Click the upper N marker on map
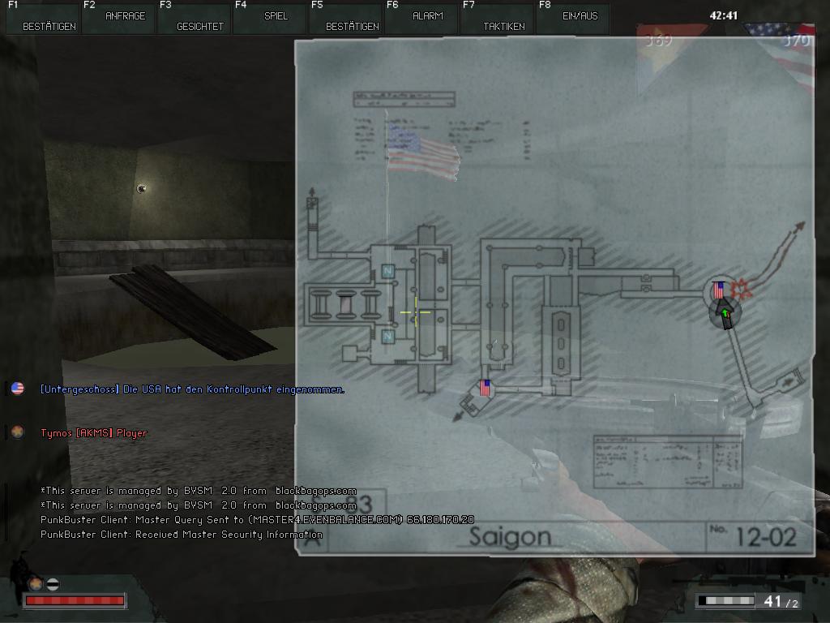This screenshot has width=830, height=623. (388, 271)
